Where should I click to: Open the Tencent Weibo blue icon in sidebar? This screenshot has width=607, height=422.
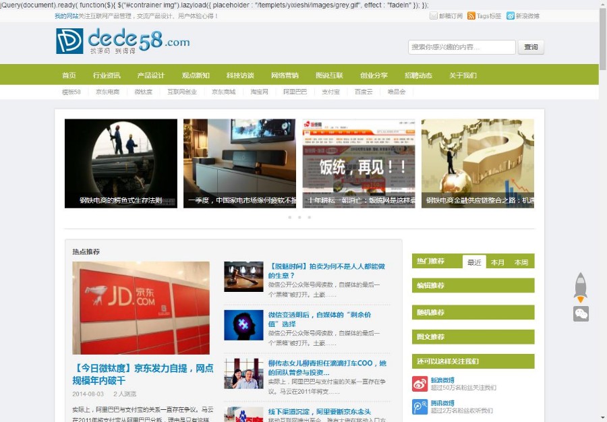click(420, 407)
